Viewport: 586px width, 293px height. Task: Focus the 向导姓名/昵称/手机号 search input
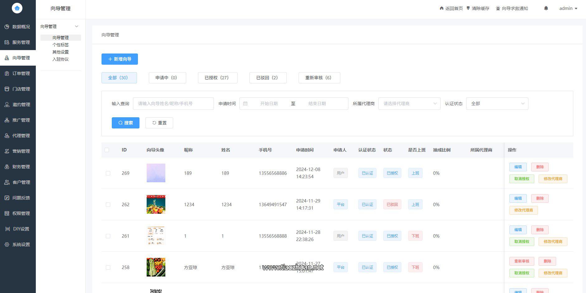173,104
